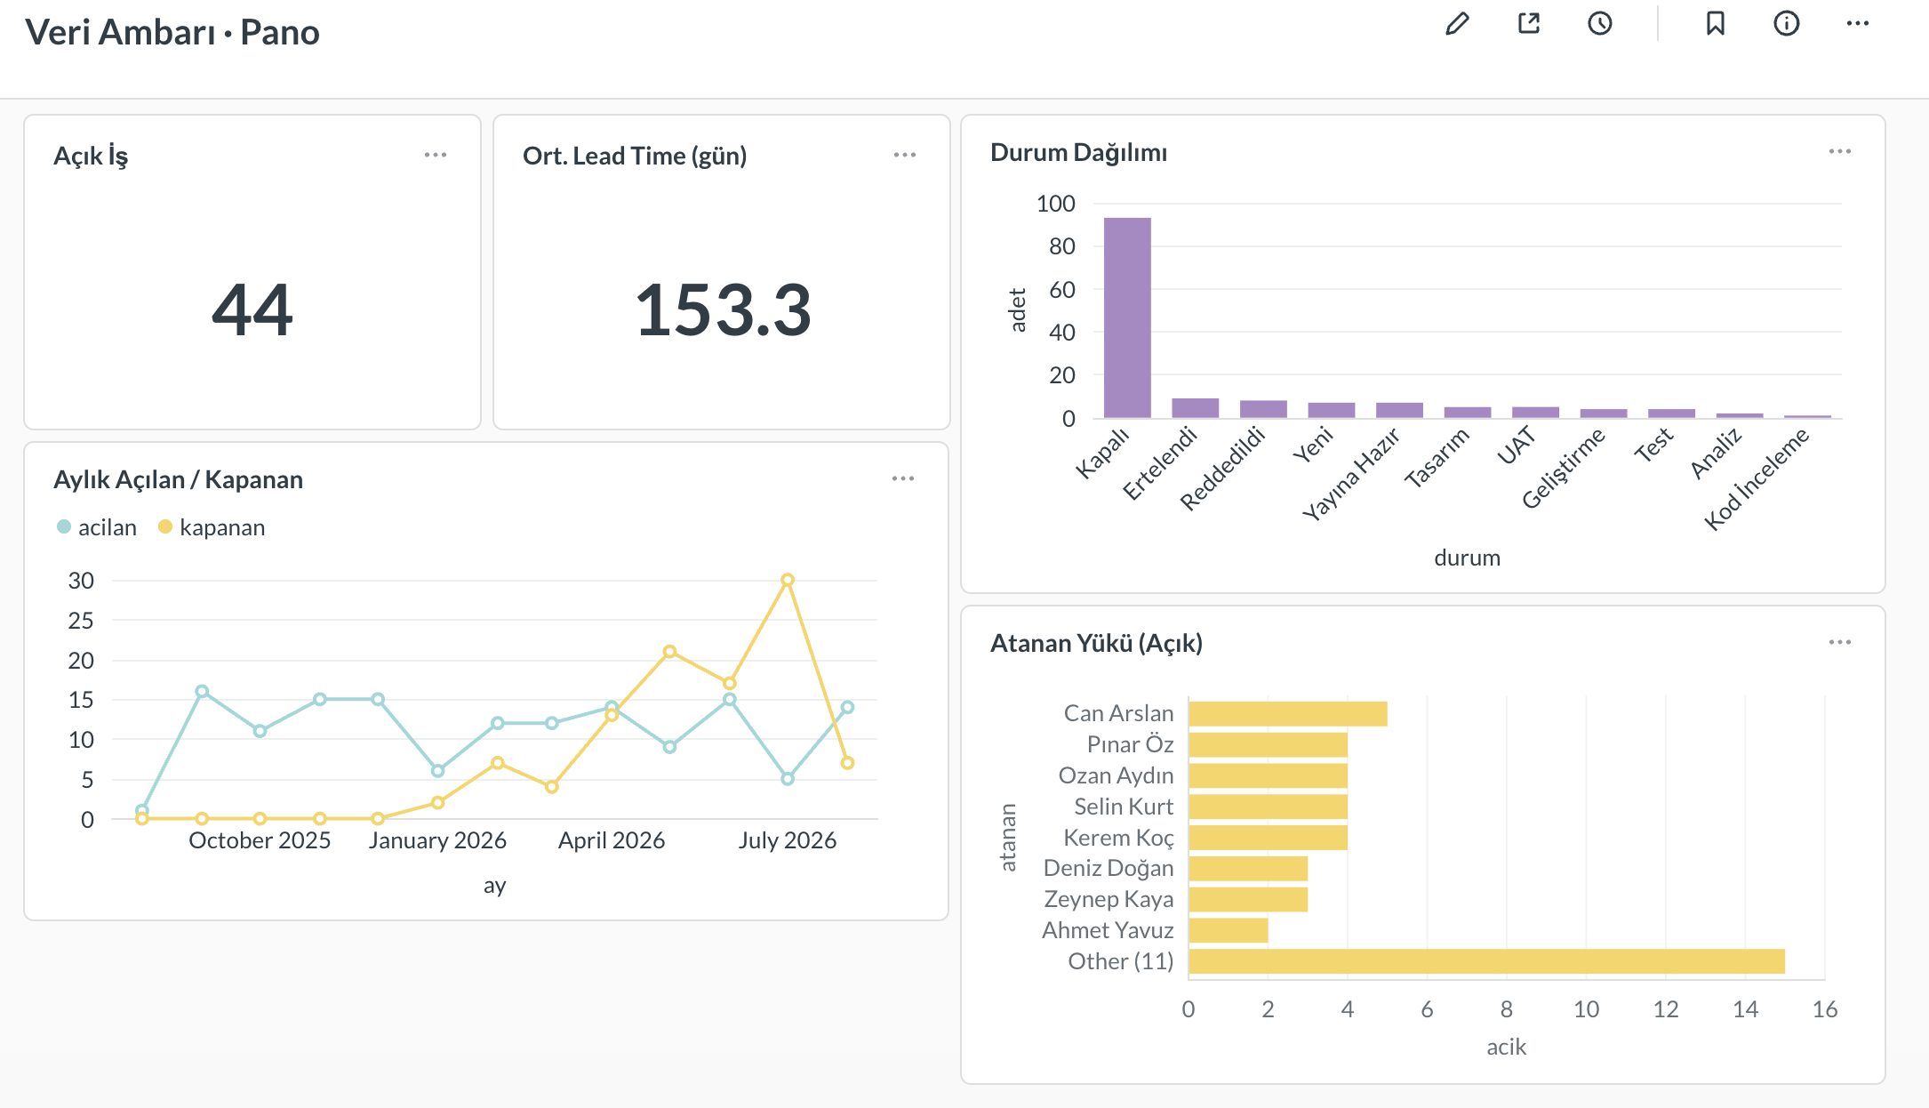The width and height of the screenshot is (1929, 1108).
Task: Select the Reddedildi bar
Action: tap(1263, 409)
